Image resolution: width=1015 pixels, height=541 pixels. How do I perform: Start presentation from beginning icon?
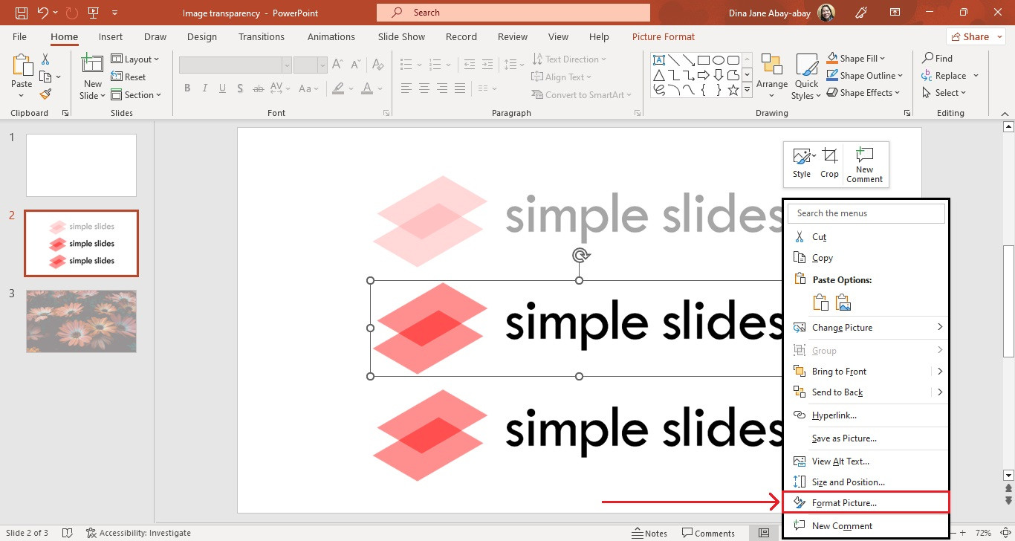[x=93, y=13]
